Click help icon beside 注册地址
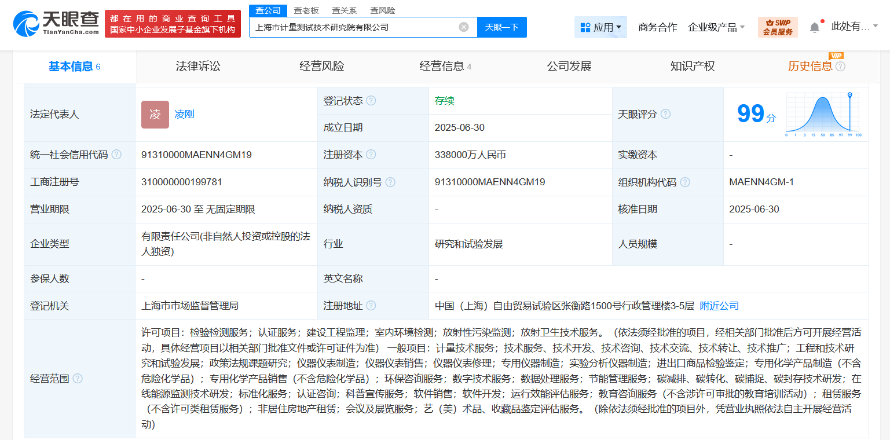This screenshot has height=440, width=890. (x=371, y=306)
